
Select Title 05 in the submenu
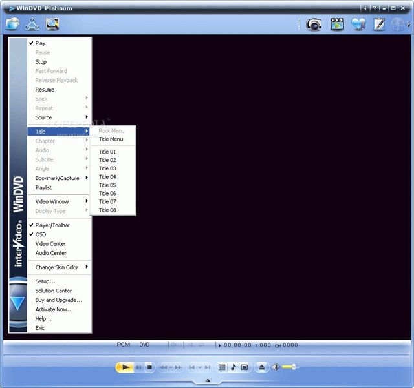[x=113, y=185]
